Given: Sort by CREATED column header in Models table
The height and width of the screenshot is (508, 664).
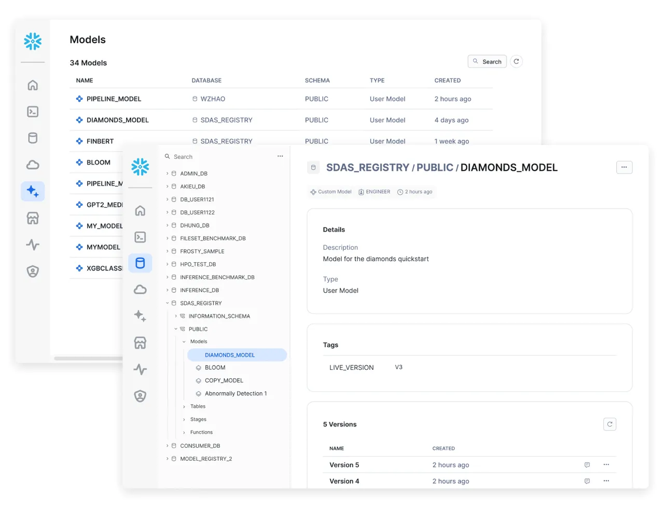Looking at the screenshot, I should click(x=447, y=81).
